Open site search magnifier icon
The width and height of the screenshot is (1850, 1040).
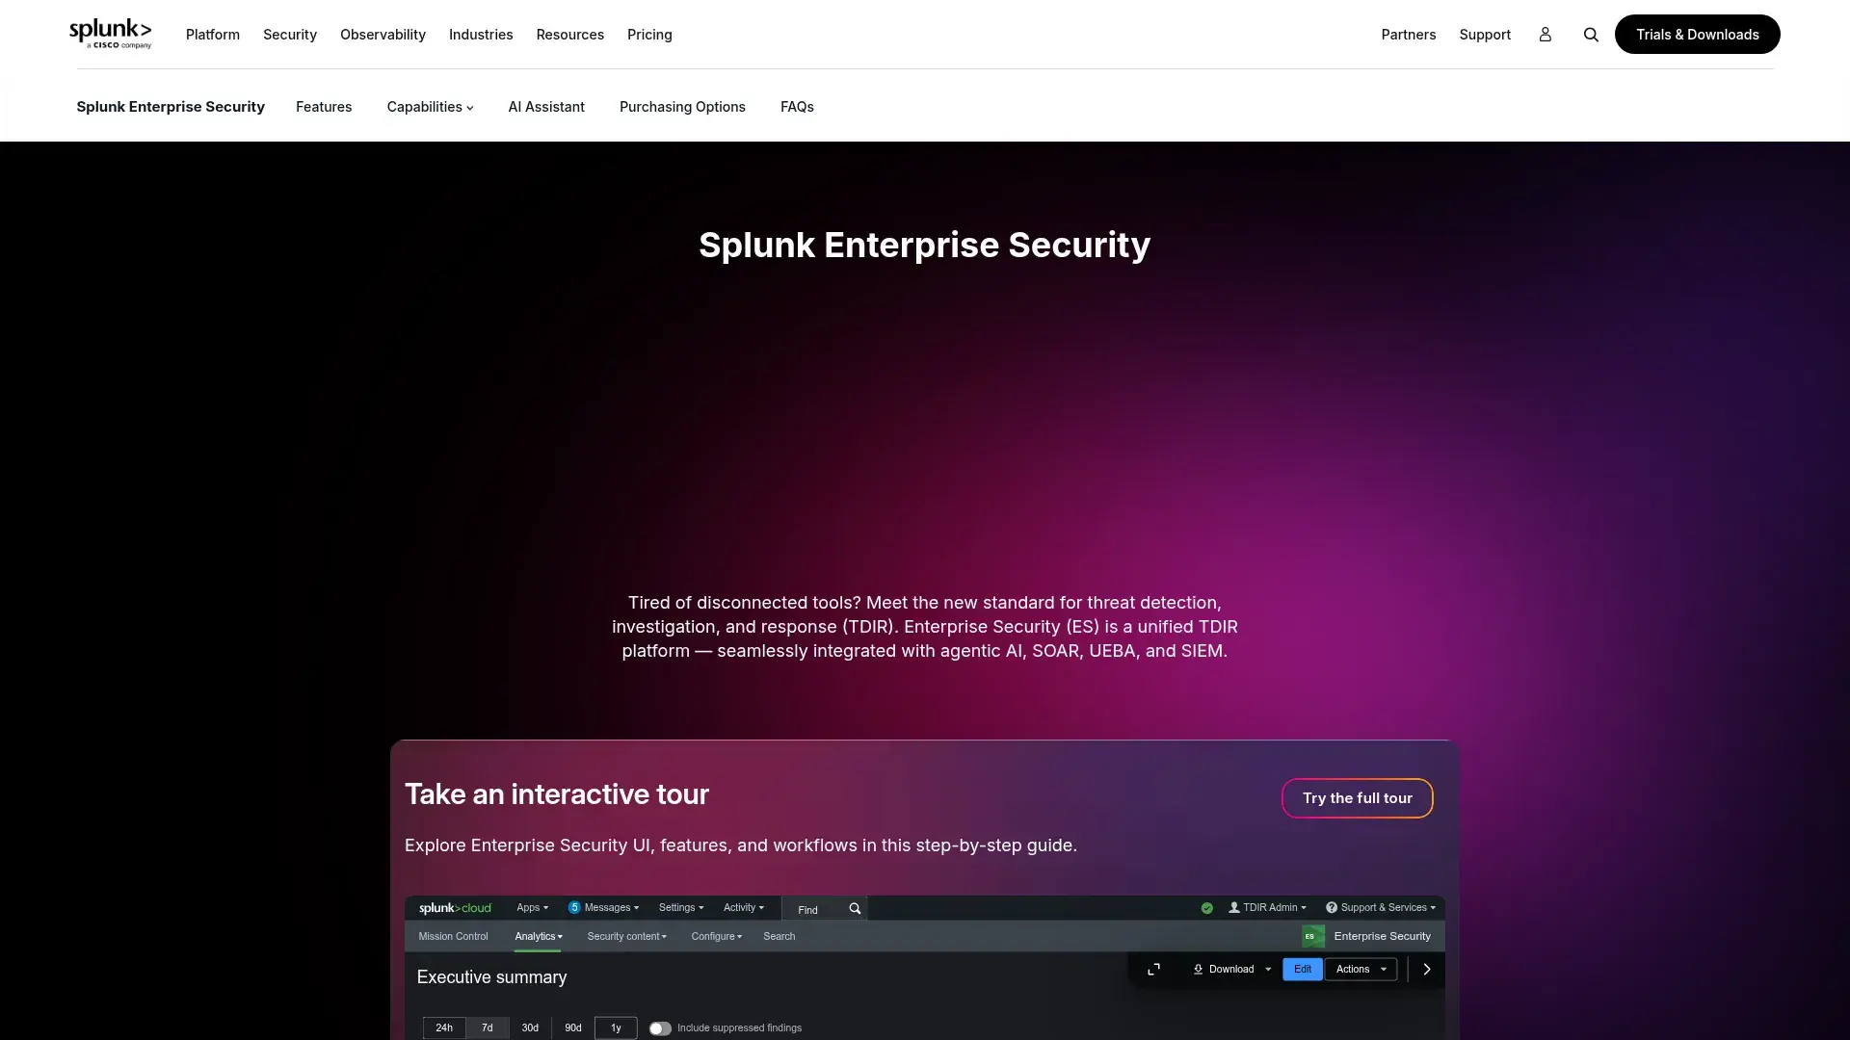tap(1591, 35)
